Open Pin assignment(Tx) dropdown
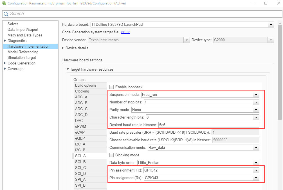This screenshot has width=283, height=190. [256, 170]
